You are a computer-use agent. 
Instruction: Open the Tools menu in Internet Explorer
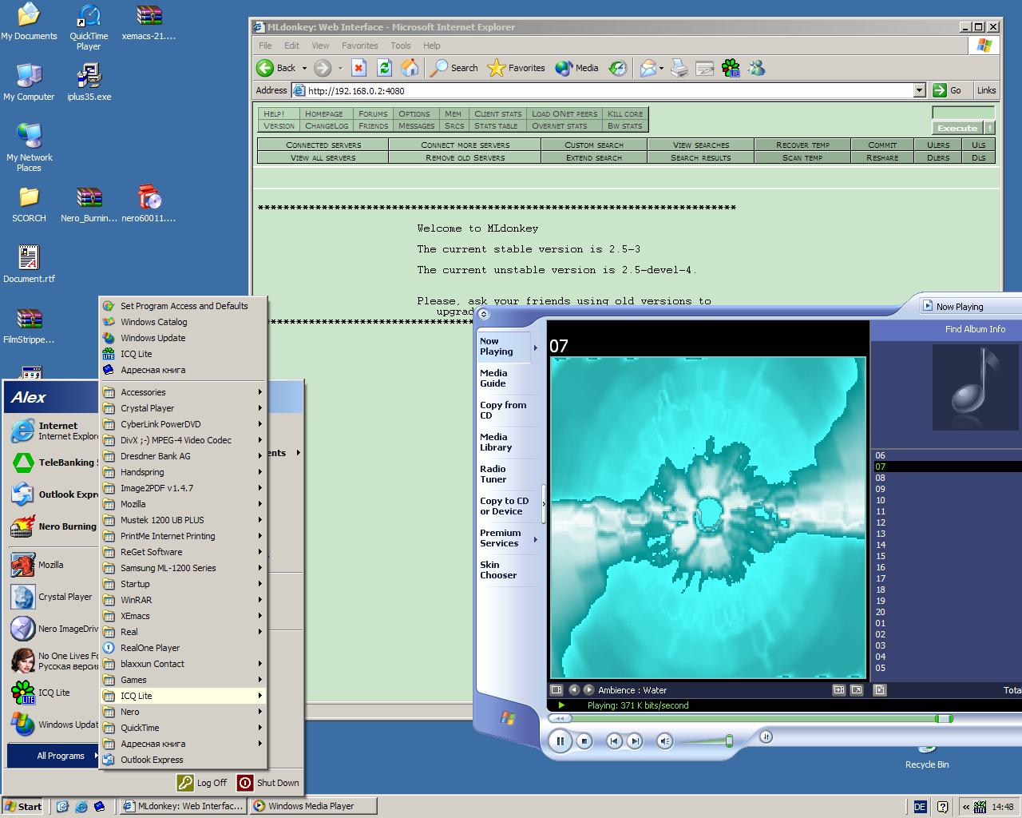pyautogui.click(x=401, y=46)
